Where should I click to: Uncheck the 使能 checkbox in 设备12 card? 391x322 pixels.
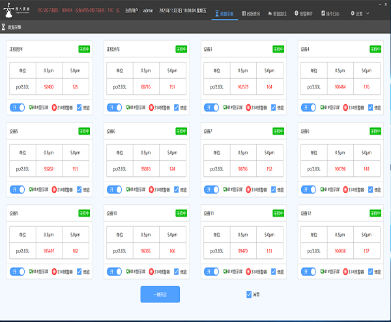(x=371, y=271)
